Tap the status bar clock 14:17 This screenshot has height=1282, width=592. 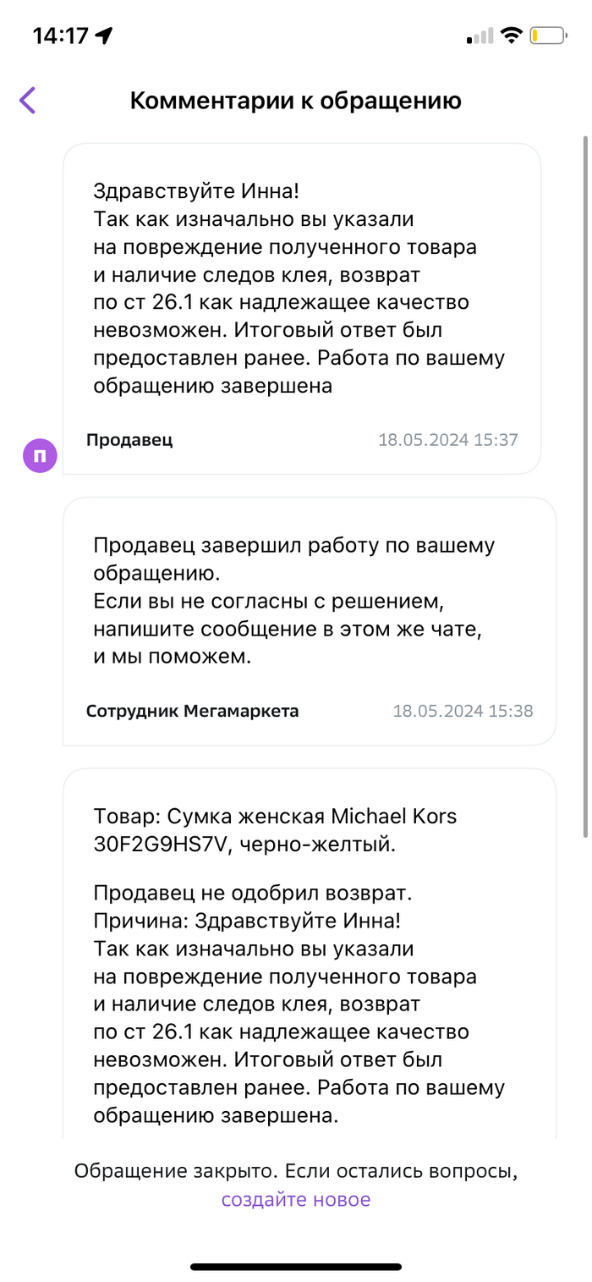[60, 36]
